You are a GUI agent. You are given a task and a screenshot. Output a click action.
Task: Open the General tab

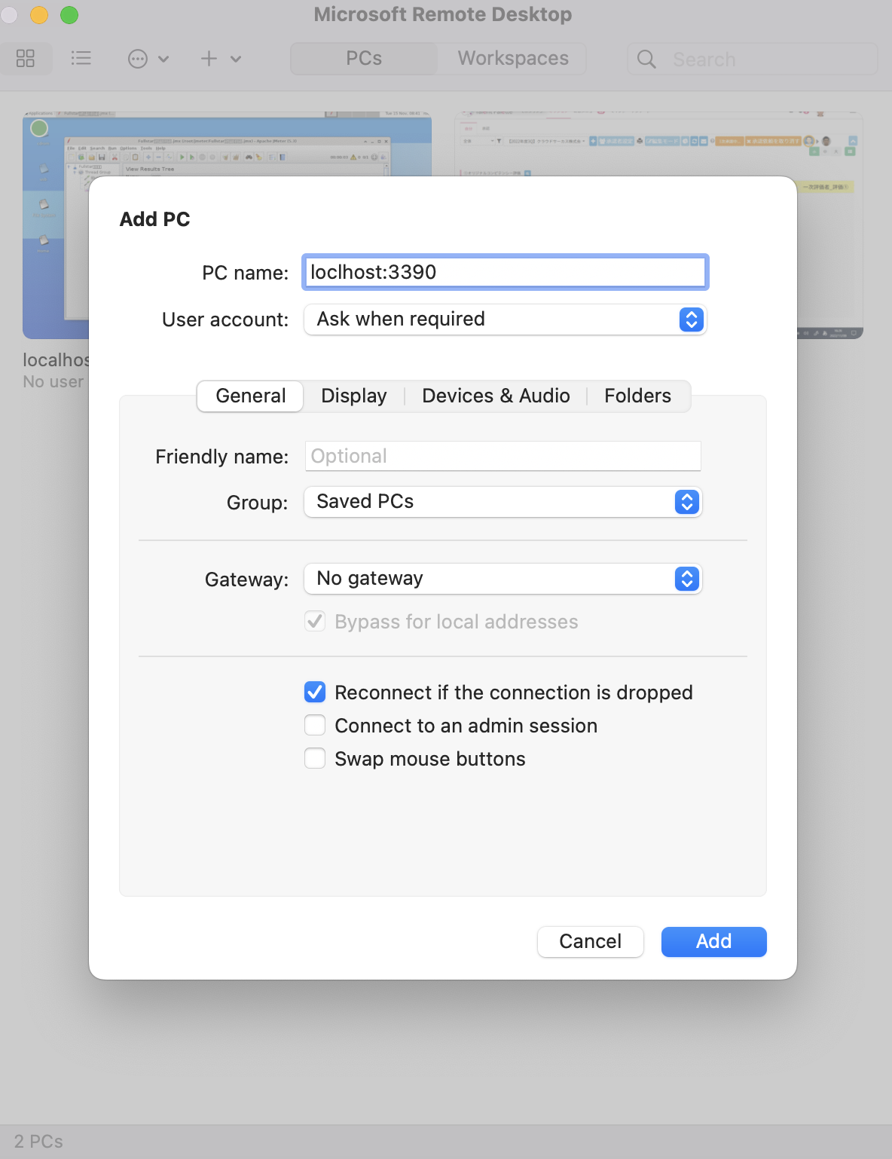tap(250, 396)
